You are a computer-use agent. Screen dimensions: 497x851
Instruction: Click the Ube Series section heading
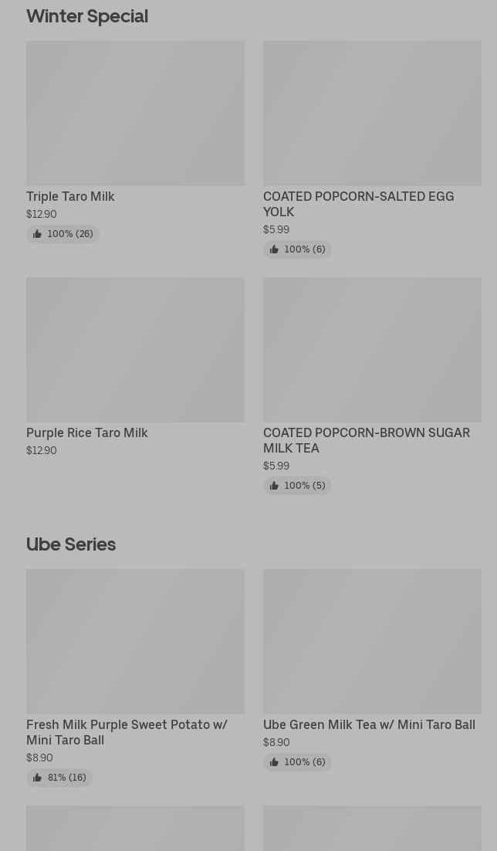[71, 544]
